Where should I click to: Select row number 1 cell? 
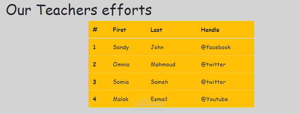[94, 47]
